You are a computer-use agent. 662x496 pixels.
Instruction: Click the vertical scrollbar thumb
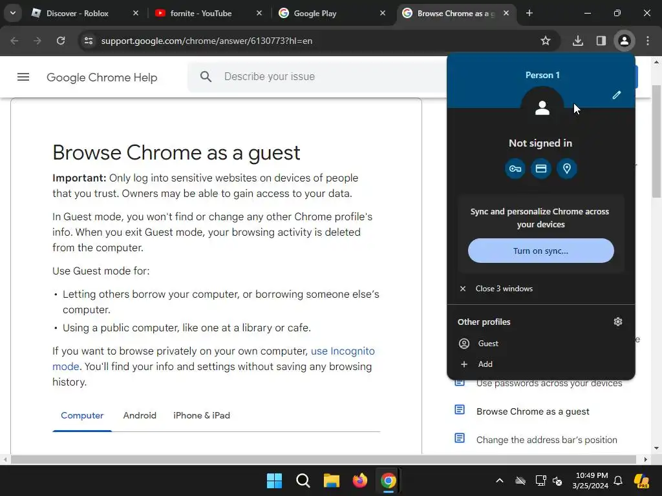(x=656, y=141)
